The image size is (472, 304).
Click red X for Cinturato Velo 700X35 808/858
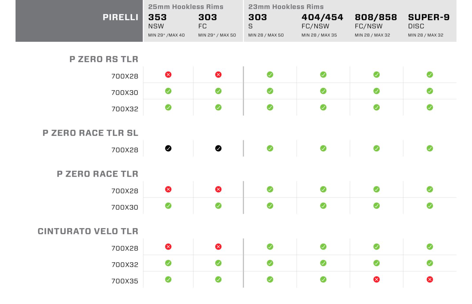pos(377,279)
